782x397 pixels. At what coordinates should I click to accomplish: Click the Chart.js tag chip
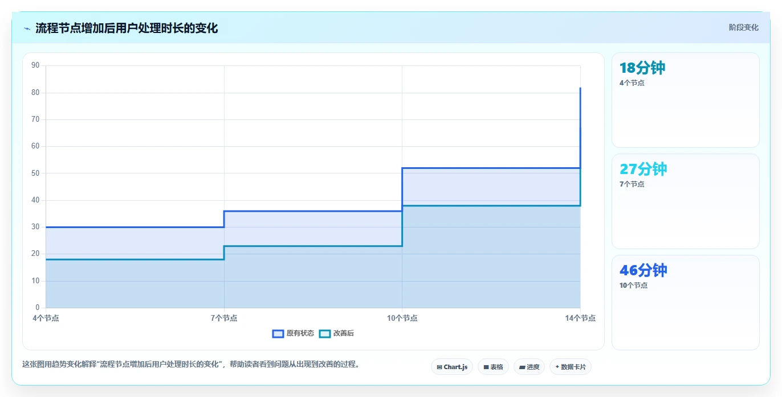pyautogui.click(x=452, y=367)
